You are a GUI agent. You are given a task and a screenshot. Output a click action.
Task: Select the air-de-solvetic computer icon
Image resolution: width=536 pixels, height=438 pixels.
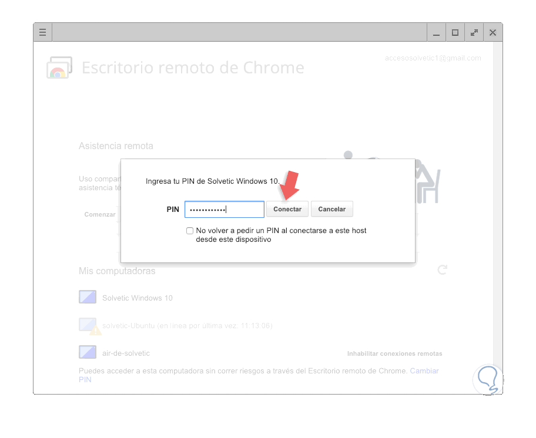88,352
